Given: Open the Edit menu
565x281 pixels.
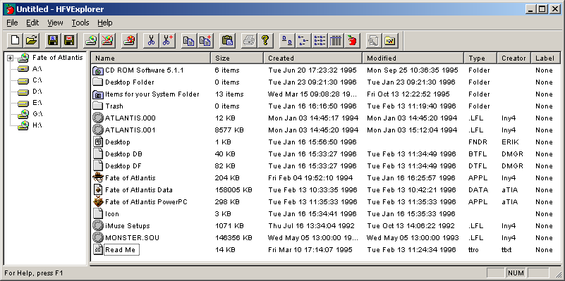Looking at the screenshot, I should (x=32, y=23).
